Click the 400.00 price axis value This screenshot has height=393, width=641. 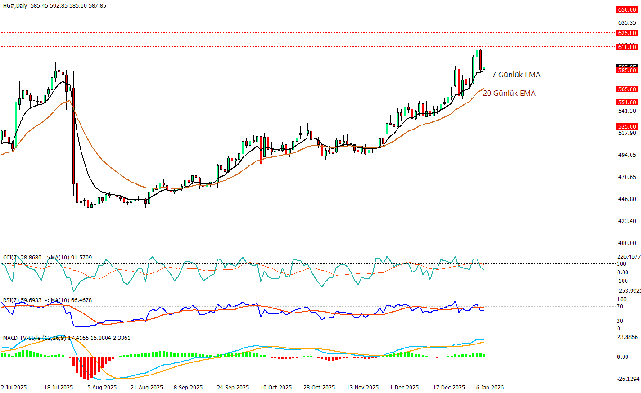point(627,243)
